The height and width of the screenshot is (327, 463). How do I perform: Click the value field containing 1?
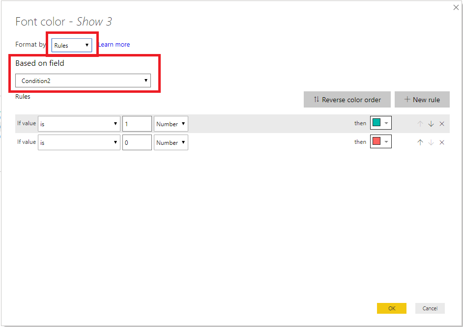[x=137, y=124]
